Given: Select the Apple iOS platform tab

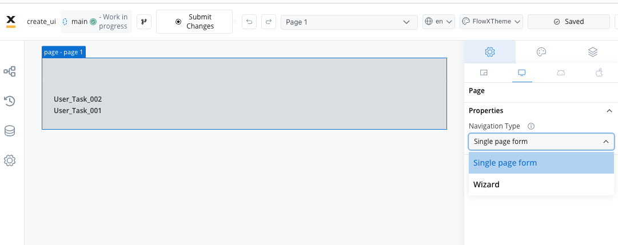Looking at the screenshot, I should click(599, 73).
